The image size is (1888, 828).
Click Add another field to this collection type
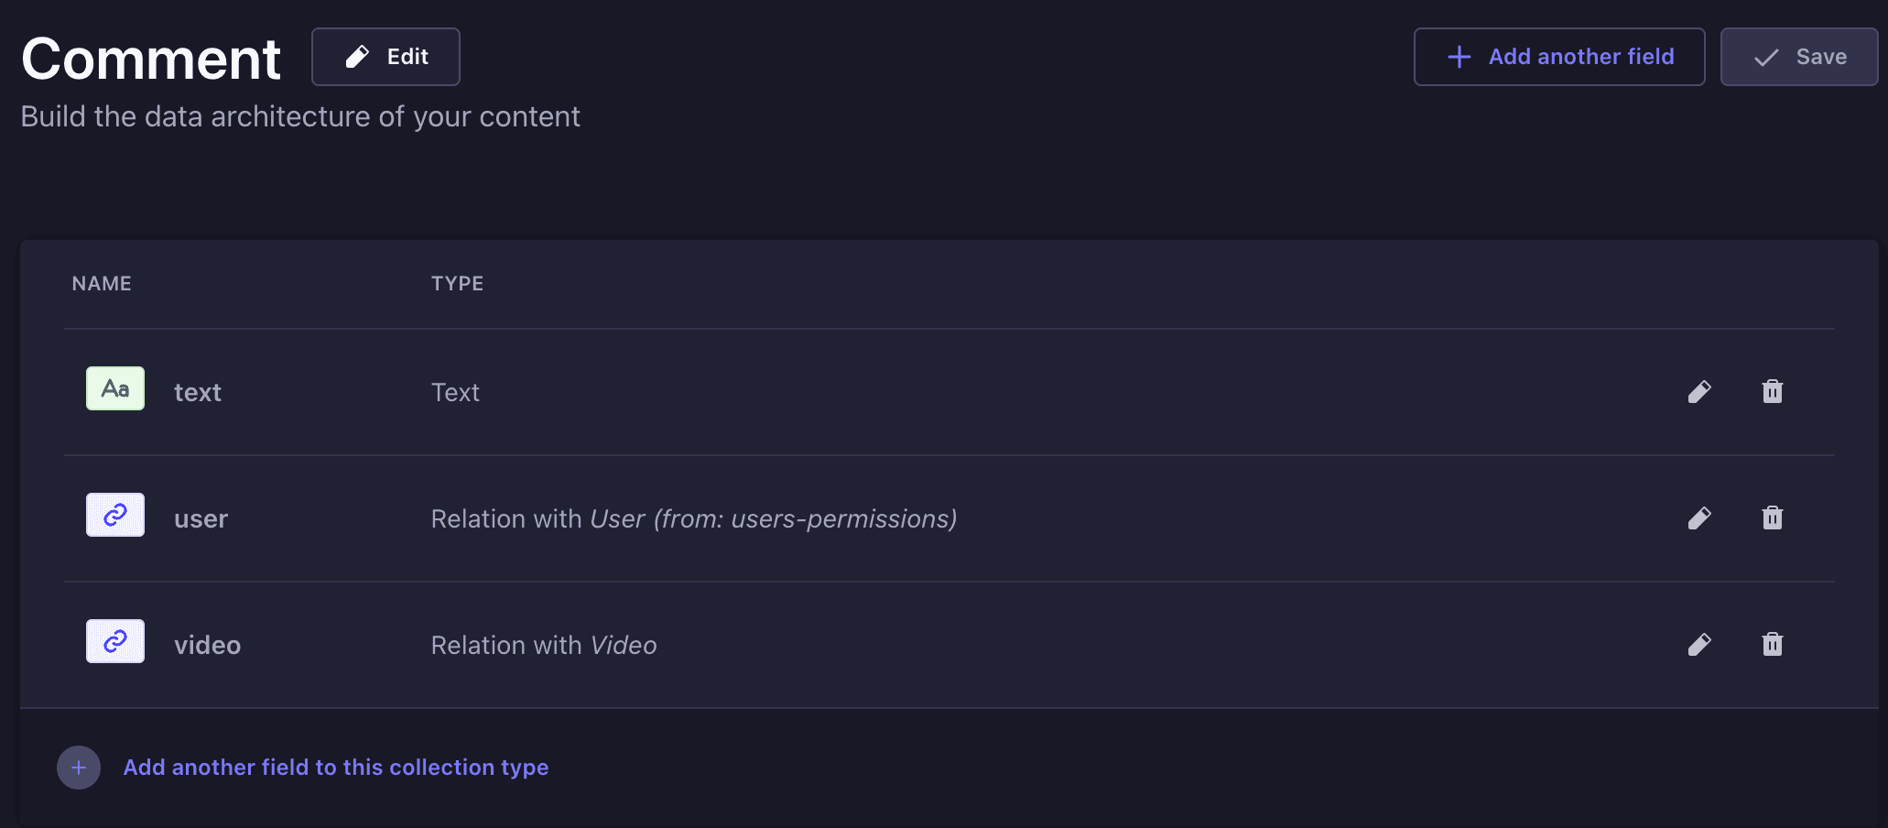coord(336,768)
